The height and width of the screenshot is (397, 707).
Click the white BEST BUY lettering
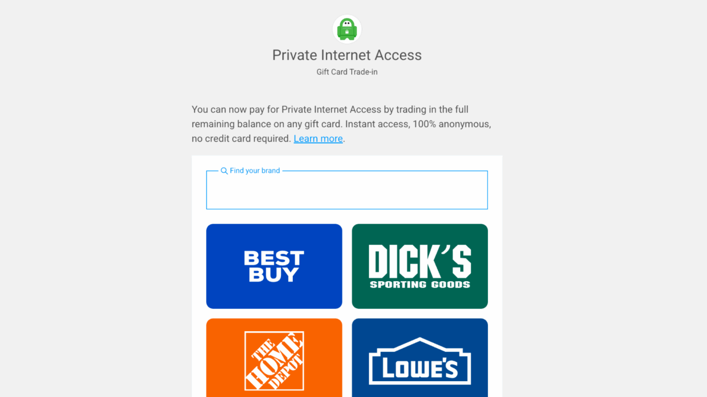274,266
